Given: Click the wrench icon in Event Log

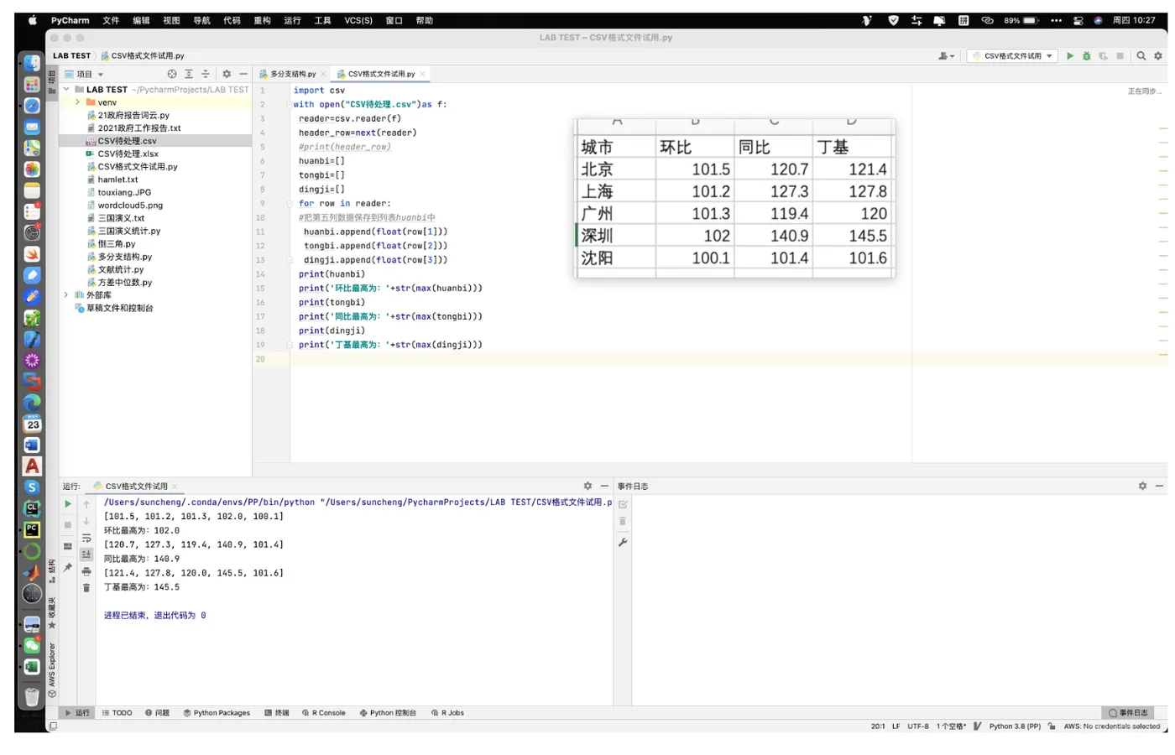Looking at the screenshot, I should tap(623, 543).
